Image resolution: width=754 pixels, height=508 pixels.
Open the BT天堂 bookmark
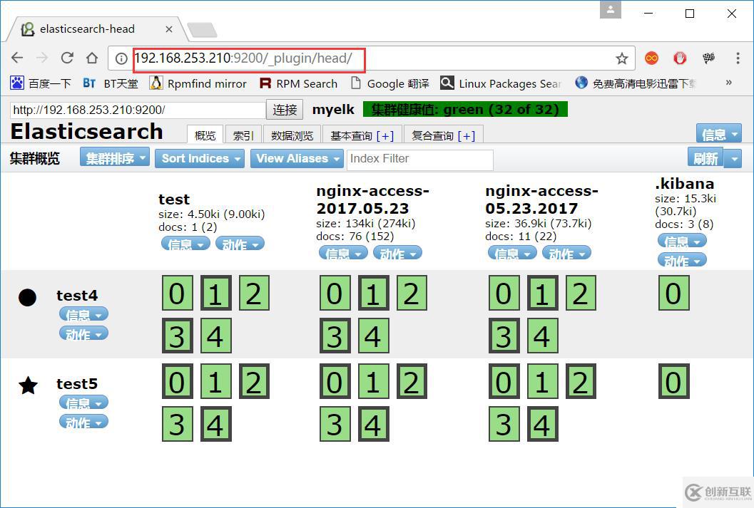click(111, 83)
